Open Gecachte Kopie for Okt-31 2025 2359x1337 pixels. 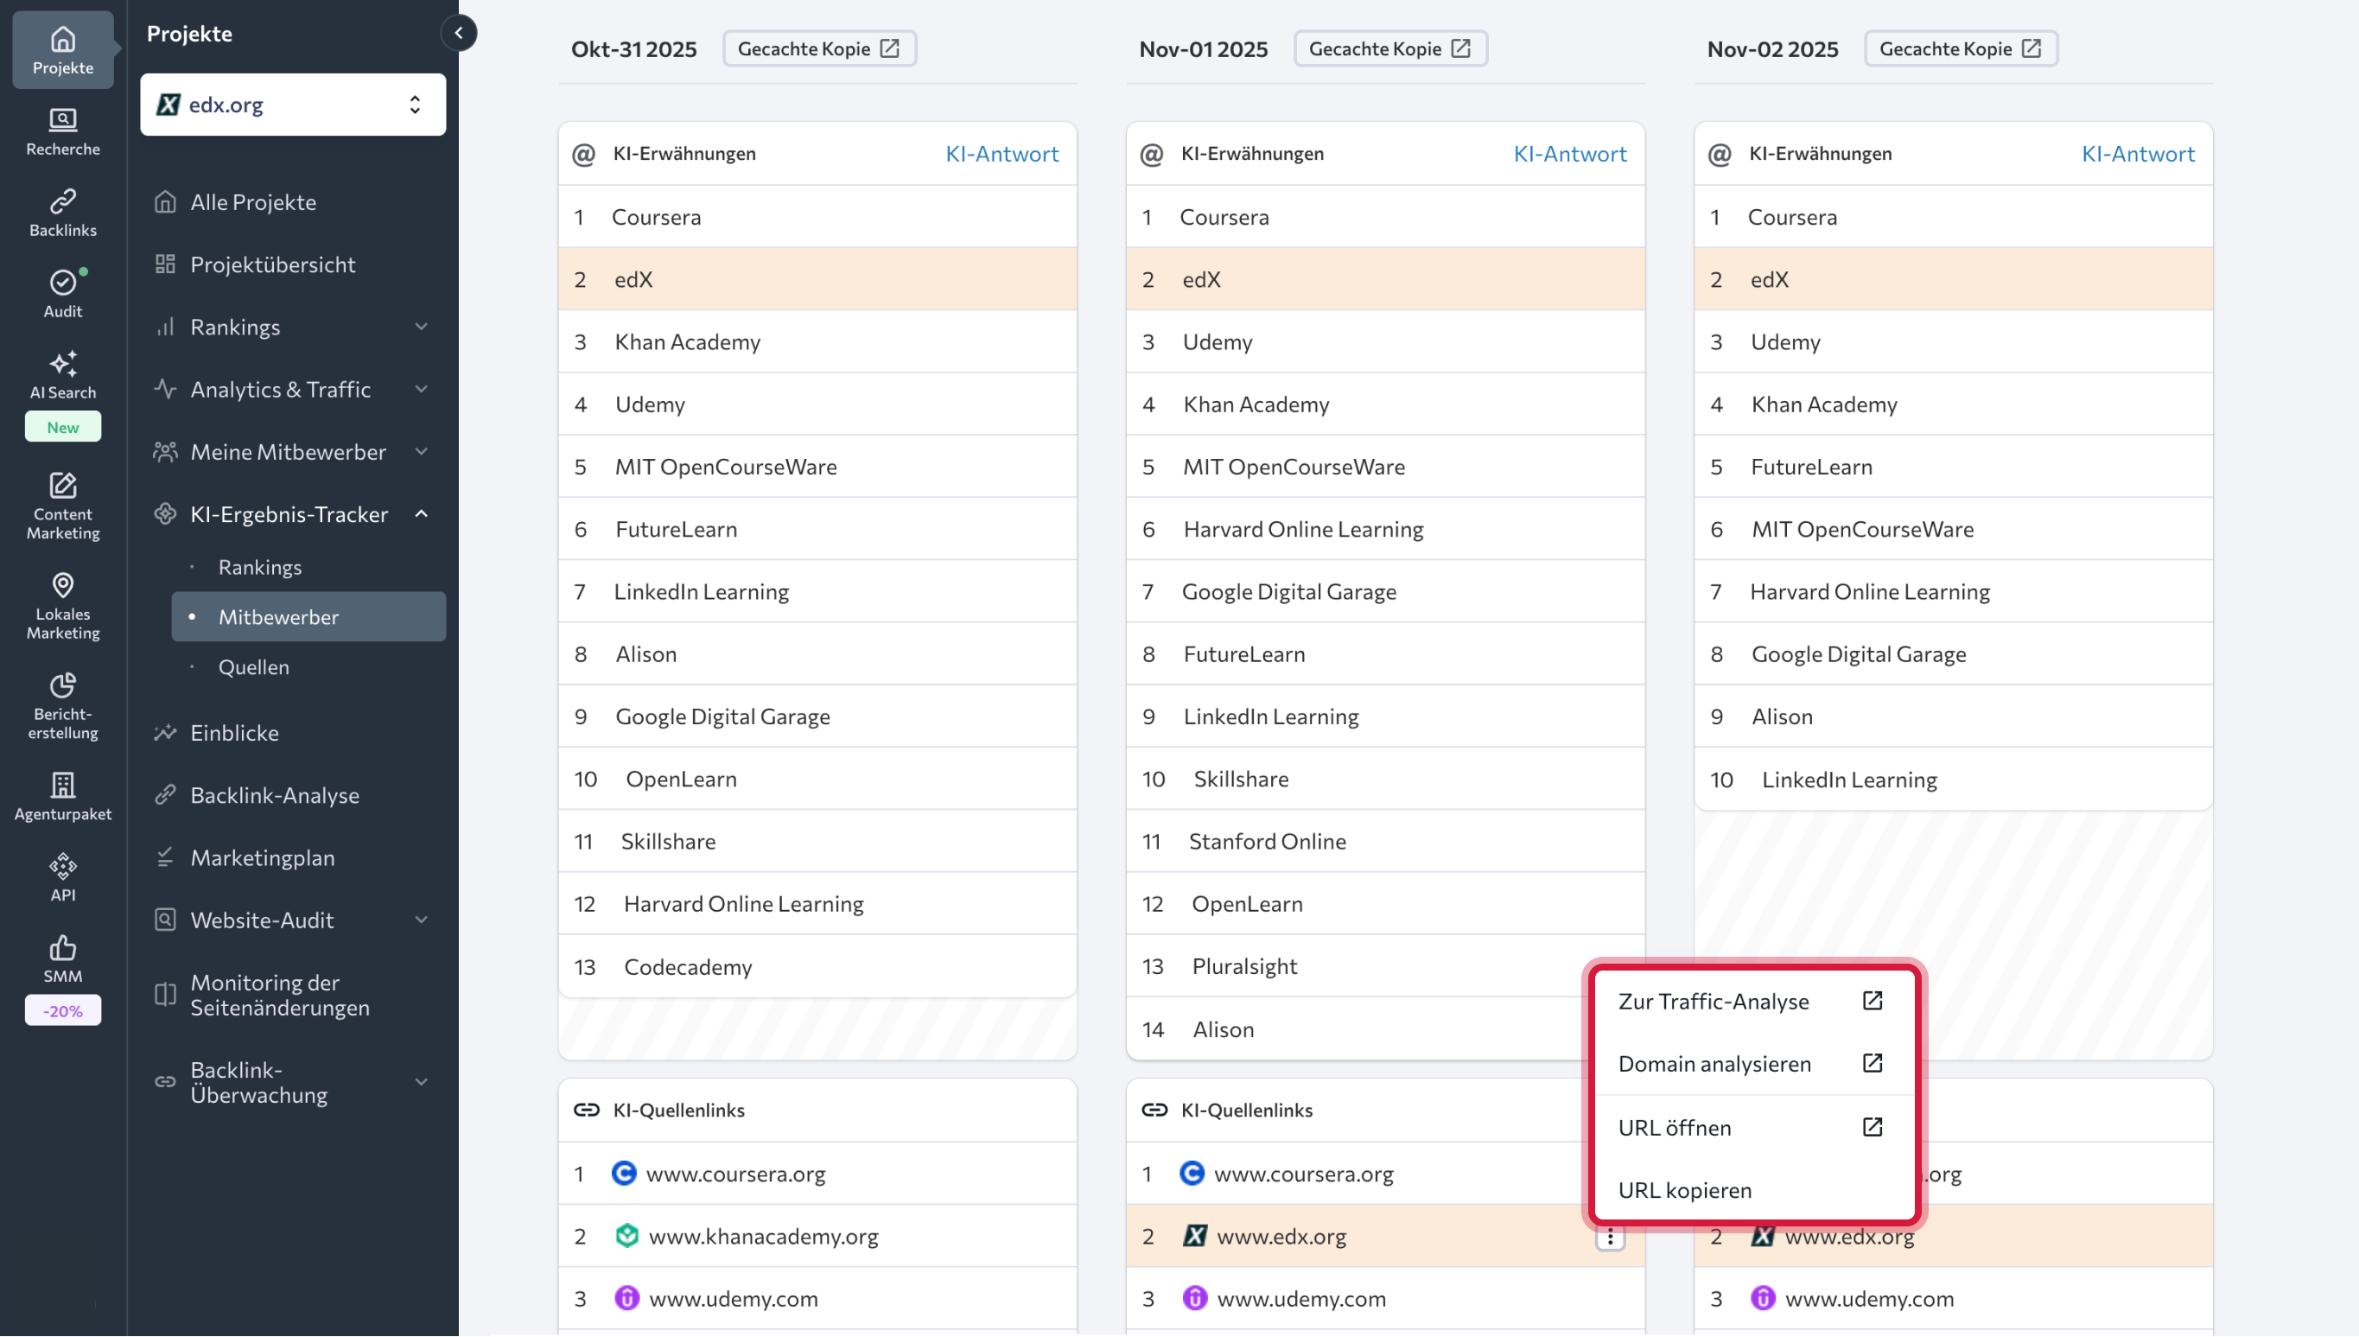(x=819, y=48)
